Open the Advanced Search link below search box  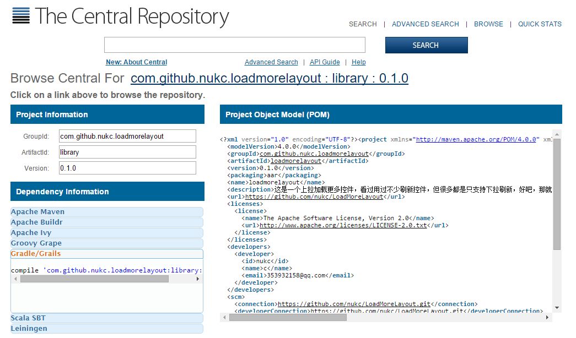click(x=271, y=62)
